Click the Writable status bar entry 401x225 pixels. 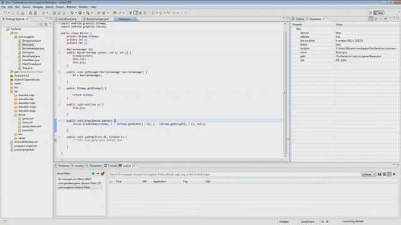tap(284, 222)
